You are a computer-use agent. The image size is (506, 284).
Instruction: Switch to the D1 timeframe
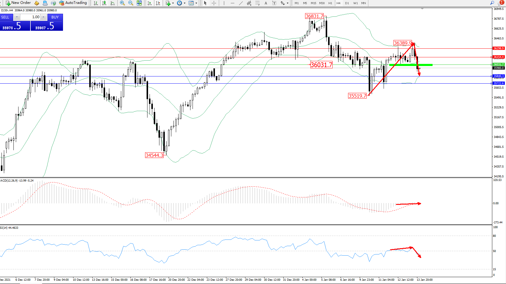coord(347,3)
